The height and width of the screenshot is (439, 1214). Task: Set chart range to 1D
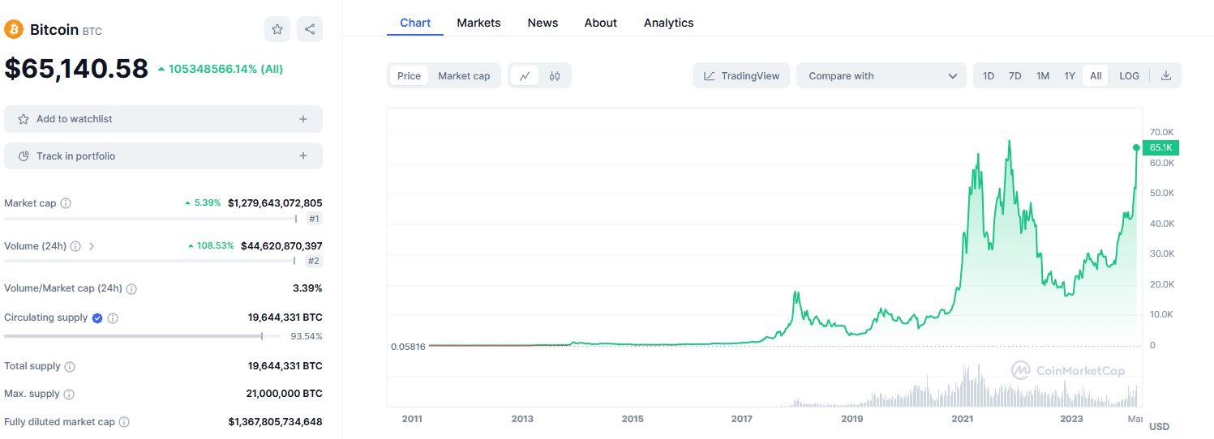[989, 76]
